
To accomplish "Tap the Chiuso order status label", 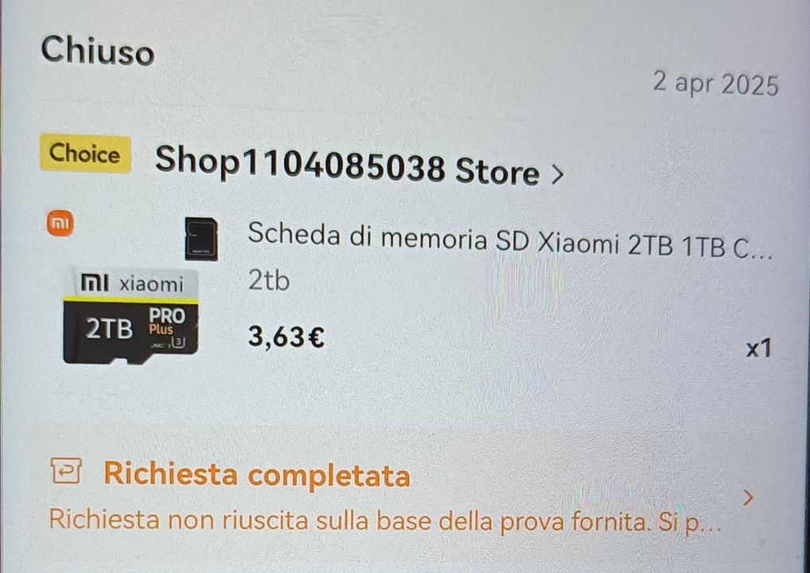I will coord(98,51).
